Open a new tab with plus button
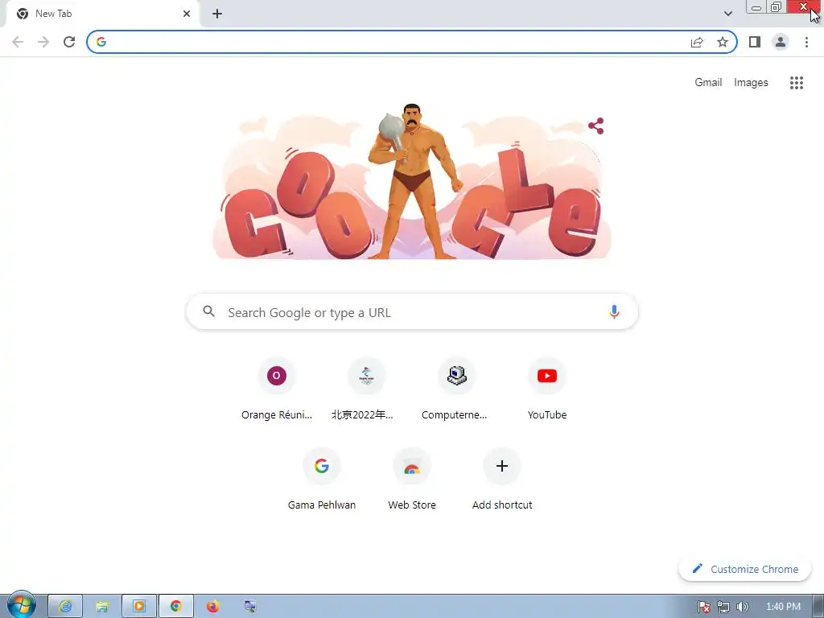The width and height of the screenshot is (824, 618). coord(217,14)
